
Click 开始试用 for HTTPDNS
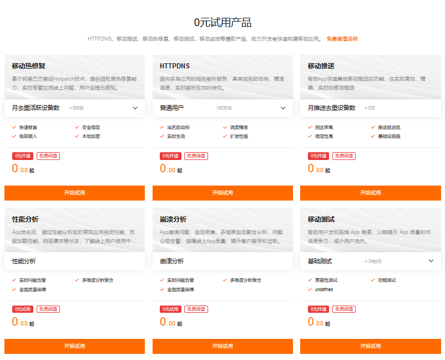click(x=222, y=193)
